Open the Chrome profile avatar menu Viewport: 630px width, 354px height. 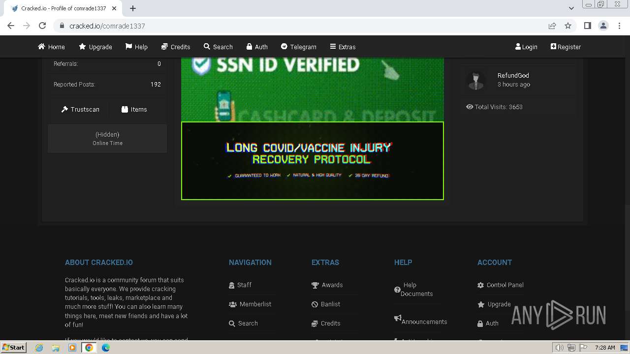tap(603, 26)
